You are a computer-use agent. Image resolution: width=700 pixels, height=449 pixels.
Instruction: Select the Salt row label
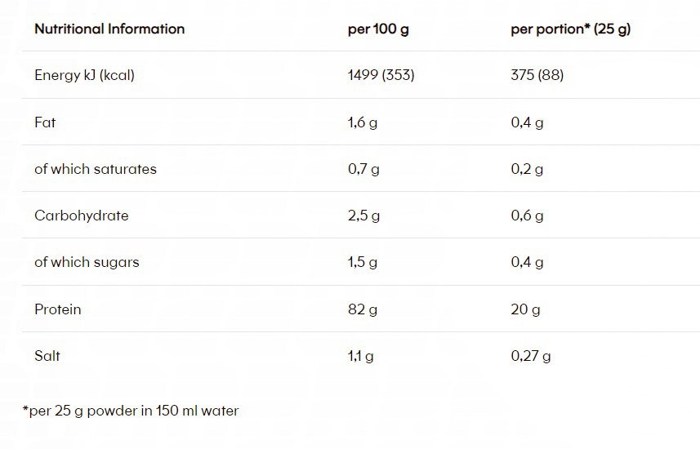47,356
